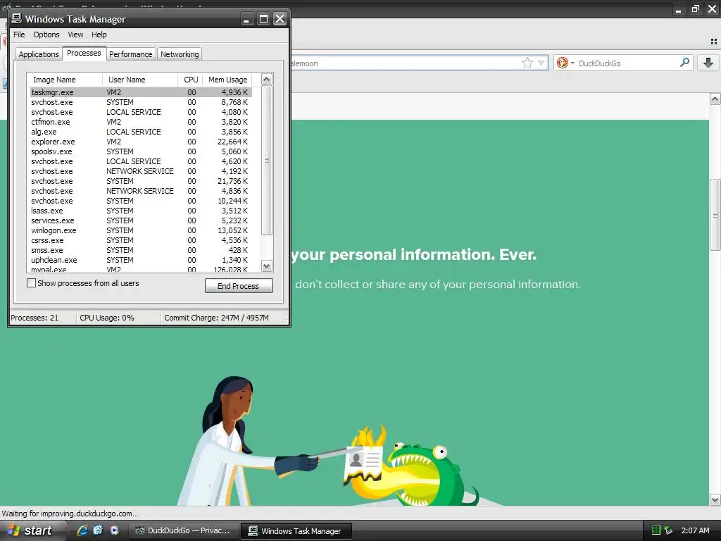Screen dimensions: 721x541
Task: Select the uphclean.exe process
Action: 141,260
